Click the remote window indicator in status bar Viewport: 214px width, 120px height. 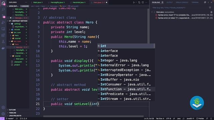pyautogui.click(x=2, y=119)
